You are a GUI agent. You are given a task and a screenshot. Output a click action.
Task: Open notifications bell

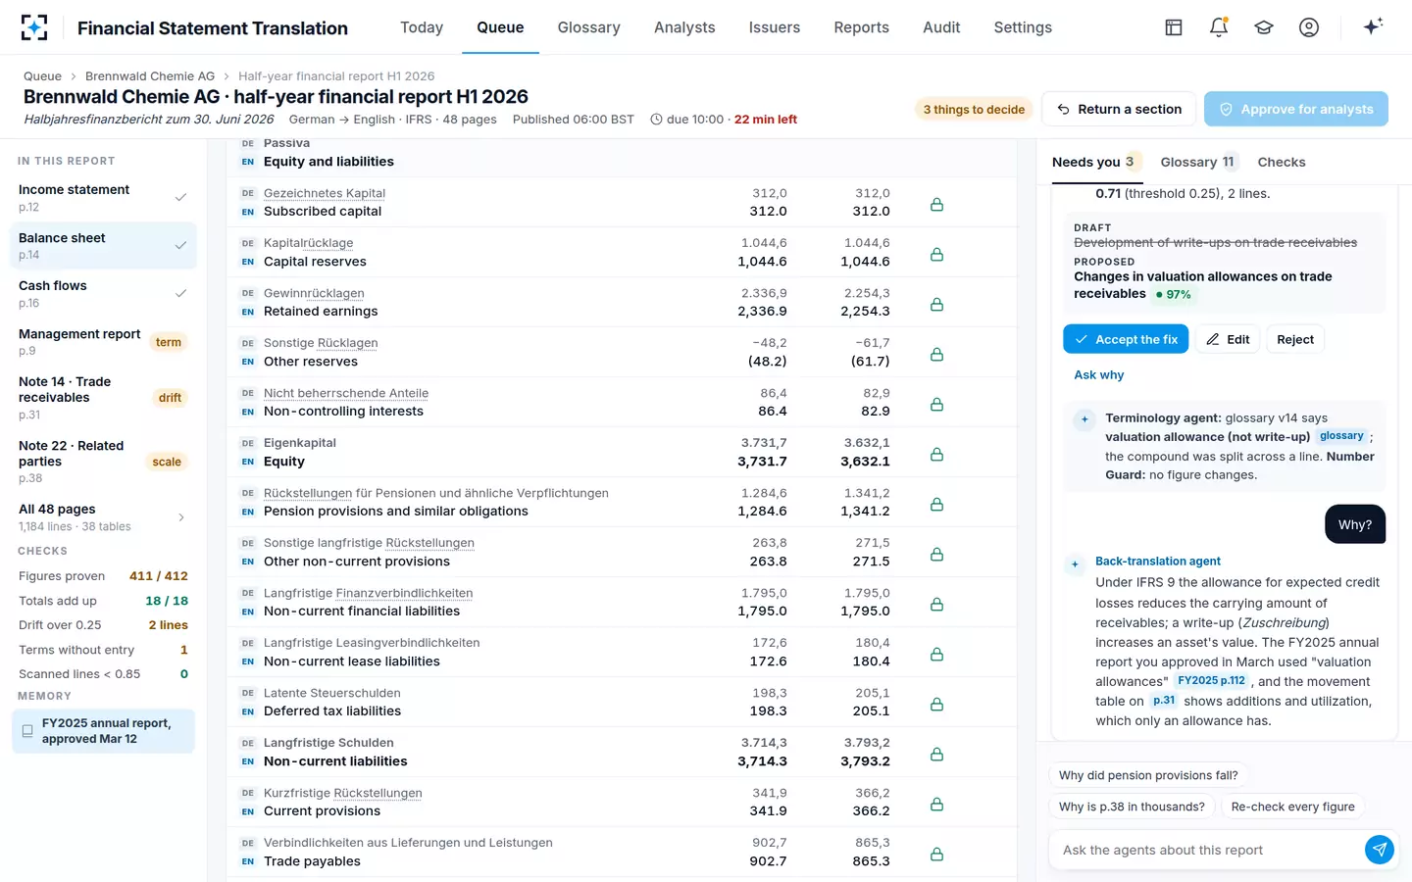click(x=1219, y=27)
